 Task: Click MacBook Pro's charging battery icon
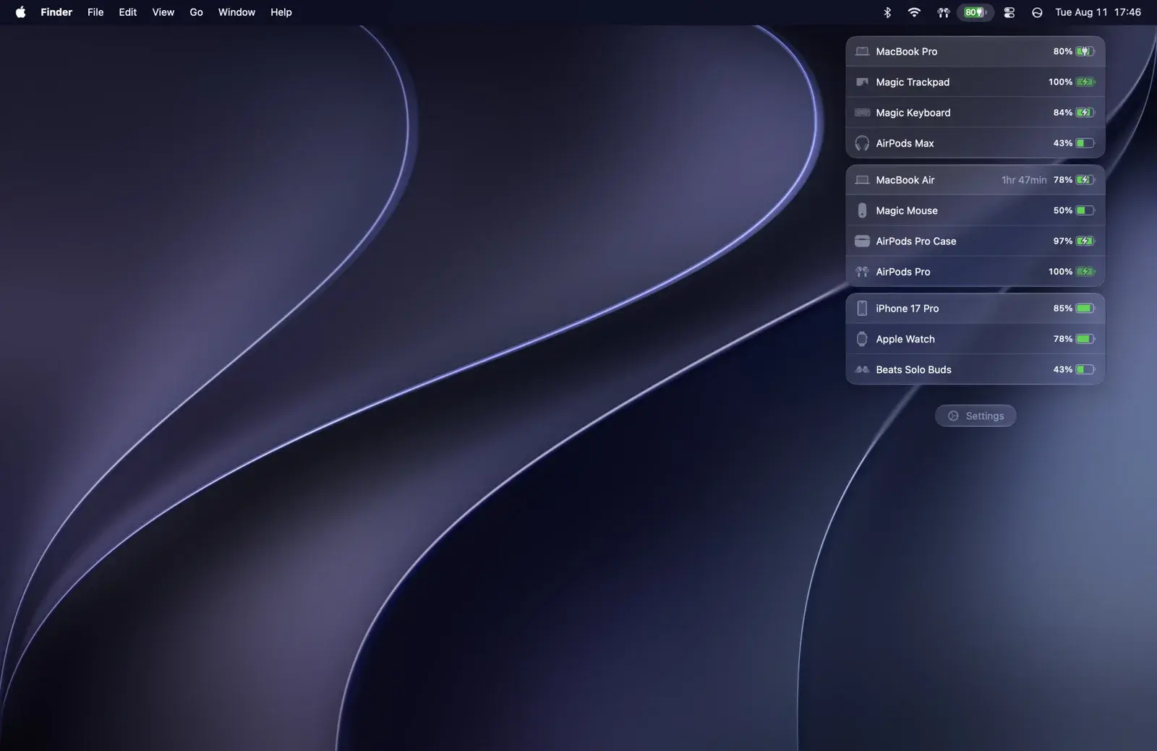[x=1085, y=51]
